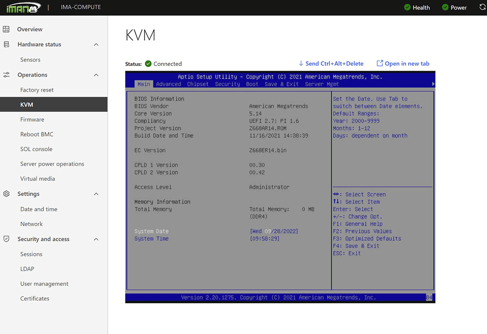This screenshot has height=334, width=487.
Task: Click the 'F3: Optimized Defaults' help line
Action: pyautogui.click(x=367, y=238)
